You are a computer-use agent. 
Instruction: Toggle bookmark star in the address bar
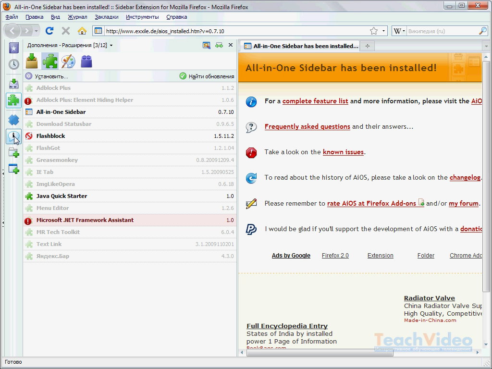[x=373, y=31]
